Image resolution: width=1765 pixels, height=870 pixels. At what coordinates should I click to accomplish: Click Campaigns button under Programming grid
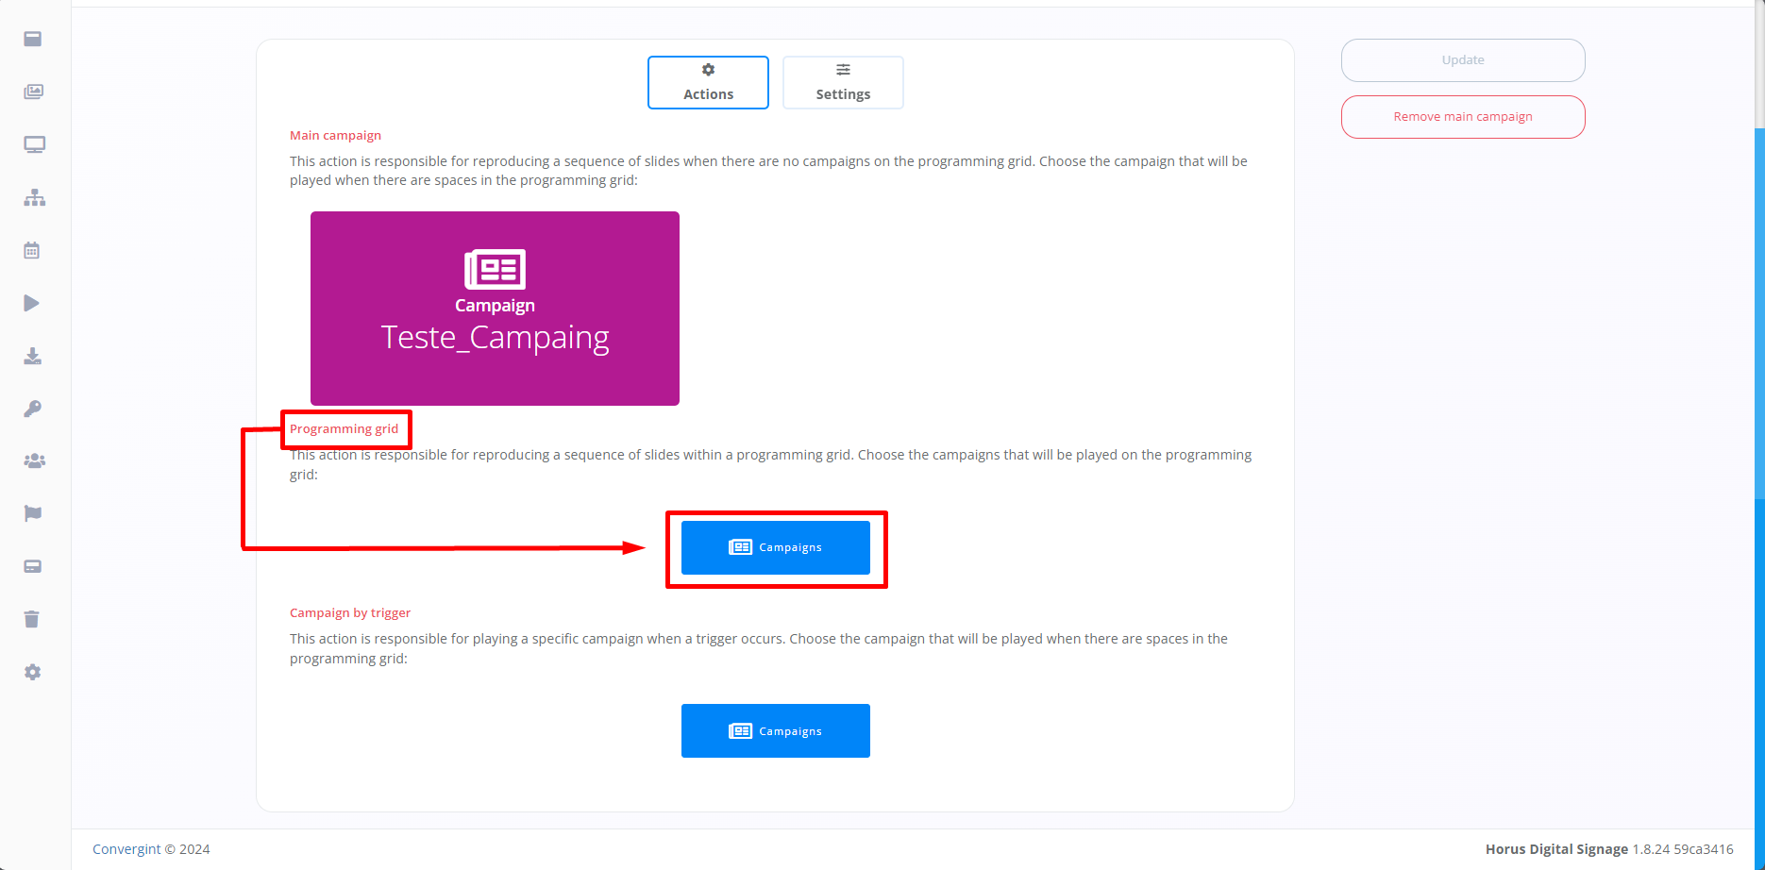coord(776,547)
